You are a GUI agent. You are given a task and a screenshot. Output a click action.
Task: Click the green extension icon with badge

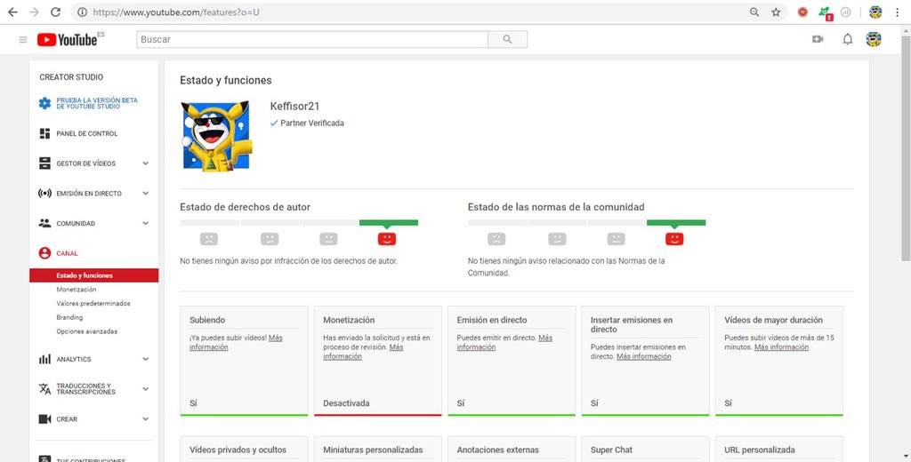click(x=825, y=12)
